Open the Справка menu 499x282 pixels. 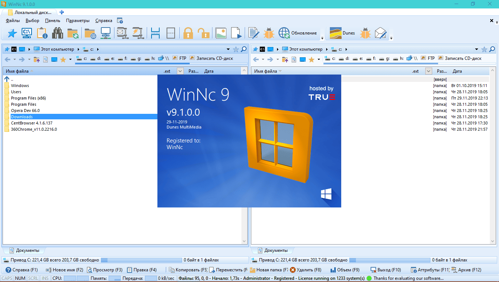tap(104, 21)
